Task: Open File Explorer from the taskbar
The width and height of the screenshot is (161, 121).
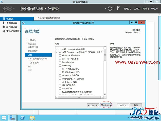Action: [32, 118]
